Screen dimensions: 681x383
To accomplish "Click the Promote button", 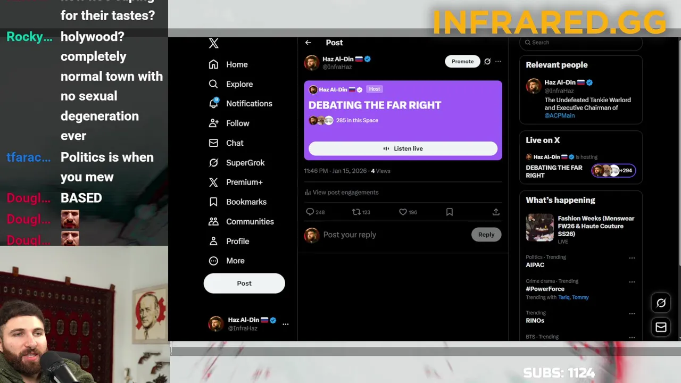I will pos(462,62).
